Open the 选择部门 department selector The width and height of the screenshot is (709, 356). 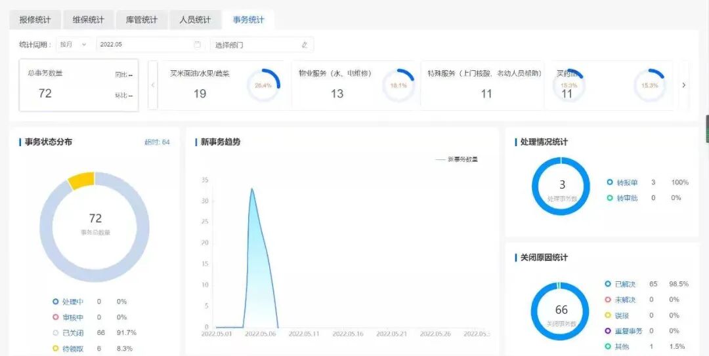pyautogui.click(x=262, y=45)
